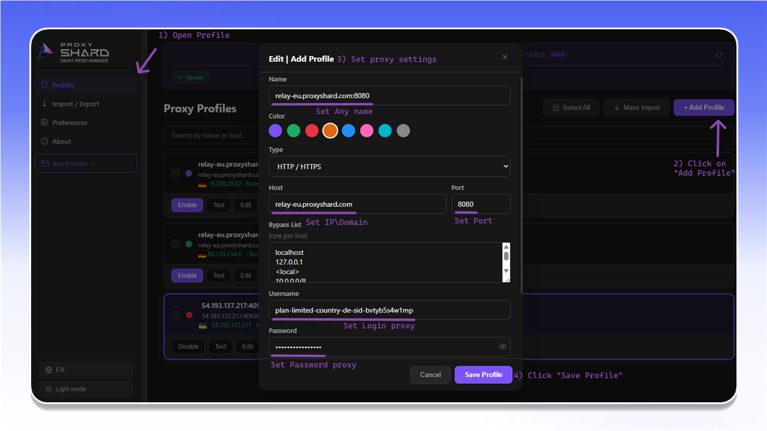
Task: Open Import / Export page
Action: click(86, 104)
